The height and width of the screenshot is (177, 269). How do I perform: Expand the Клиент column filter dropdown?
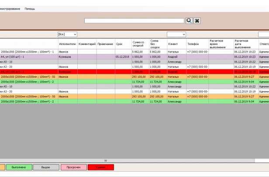tap(176, 34)
